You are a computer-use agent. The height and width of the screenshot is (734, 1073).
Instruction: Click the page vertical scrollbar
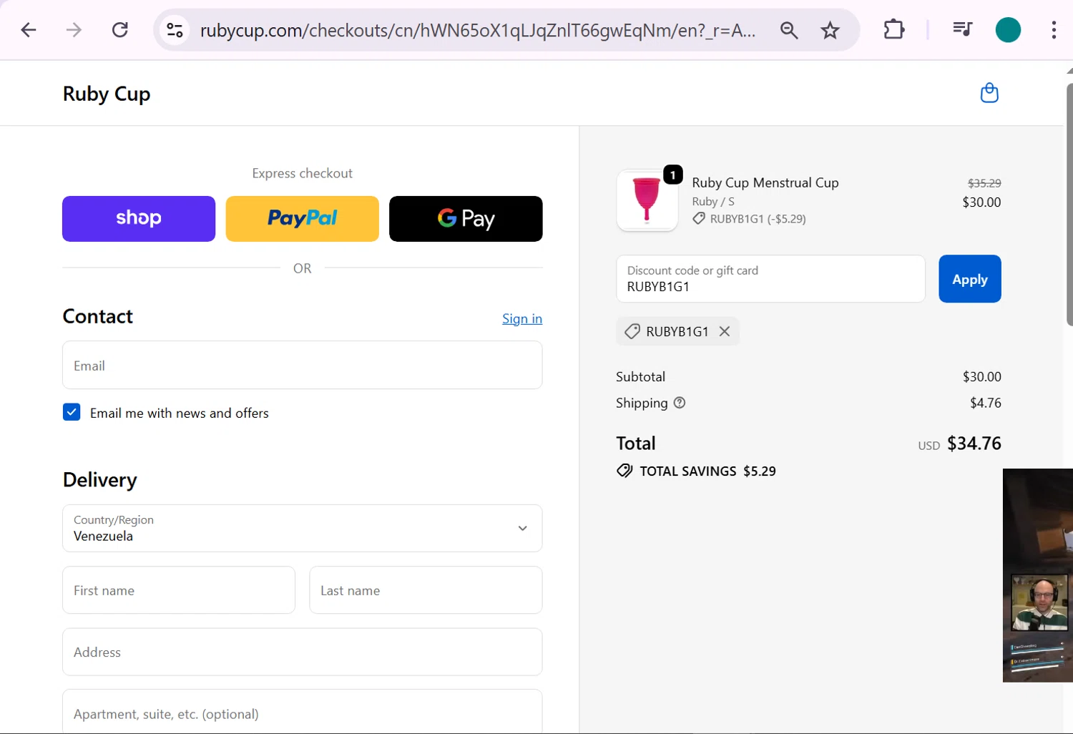tap(1069, 204)
